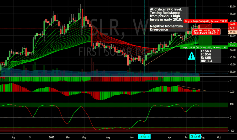Click the 2018 time axis label
The height and width of the screenshot is (140, 237).
point(52,137)
